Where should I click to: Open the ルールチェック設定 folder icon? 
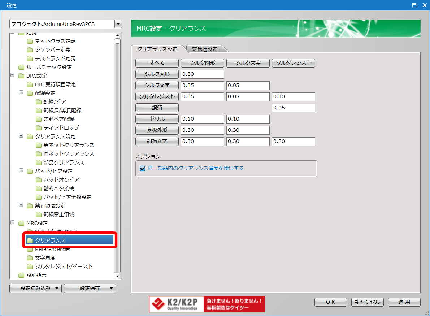(21, 67)
